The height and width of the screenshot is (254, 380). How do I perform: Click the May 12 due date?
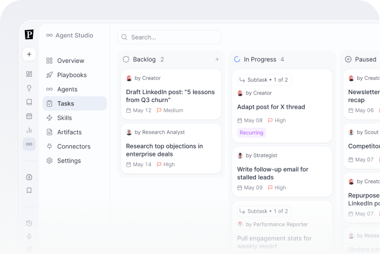pyautogui.click(x=139, y=111)
